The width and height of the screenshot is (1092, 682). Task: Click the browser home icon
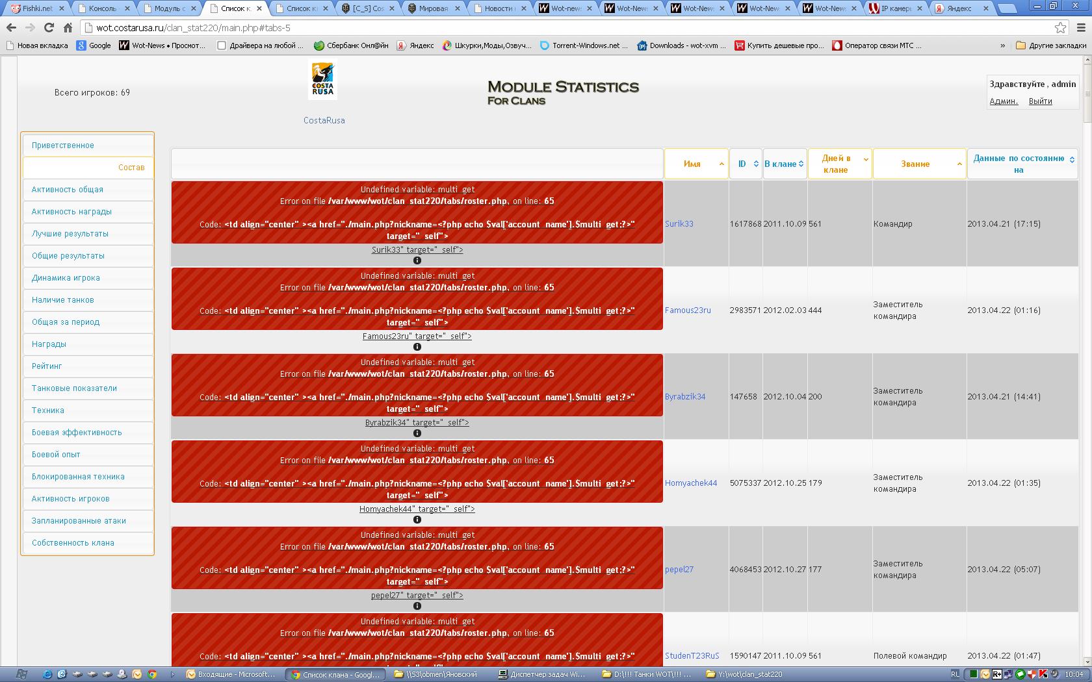pyautogui.click(x=68, y=28)
